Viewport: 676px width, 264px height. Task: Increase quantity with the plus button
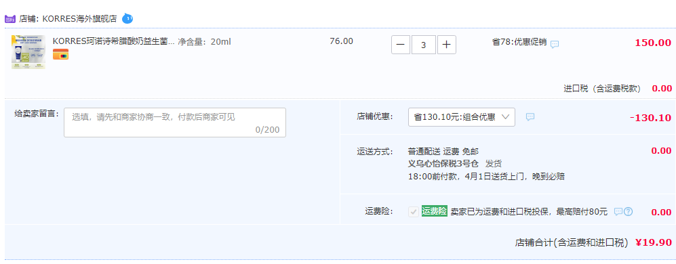click(x=447, y=45)
